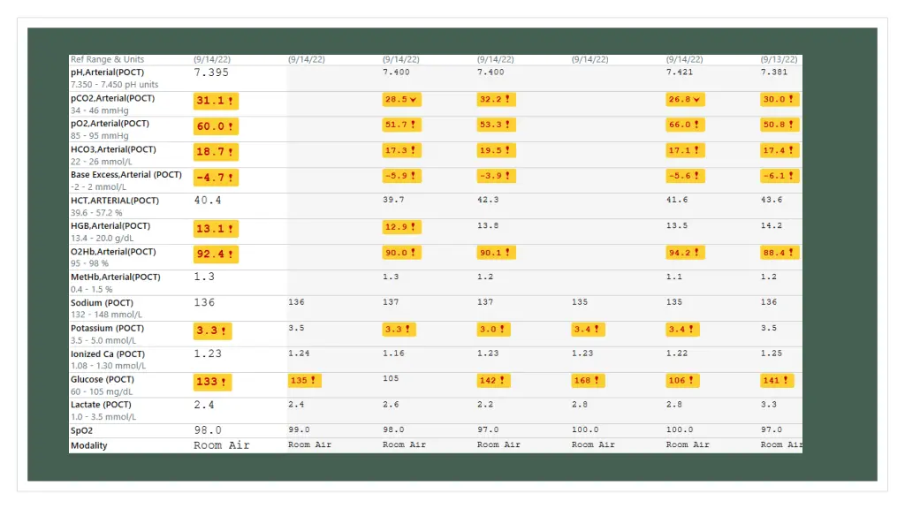The image size is (905, 509).
Task: Click the 9/13/22 column date header
Action: pyautogui.click(x=779, y=59)
